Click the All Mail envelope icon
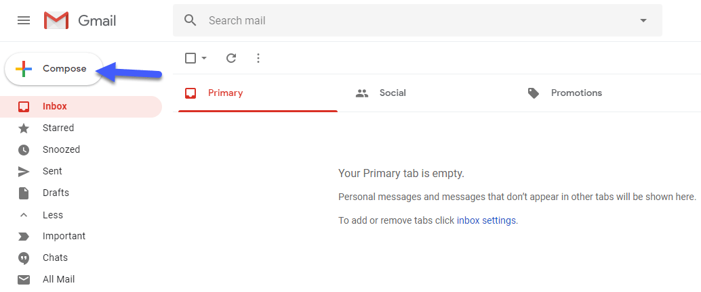The image size is (701, 292). tap(24, 279)
